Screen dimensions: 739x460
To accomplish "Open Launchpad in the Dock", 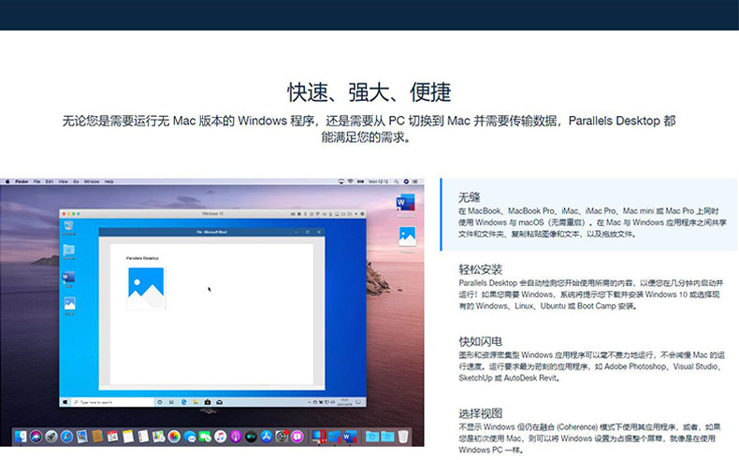I will tap(51, 437).
